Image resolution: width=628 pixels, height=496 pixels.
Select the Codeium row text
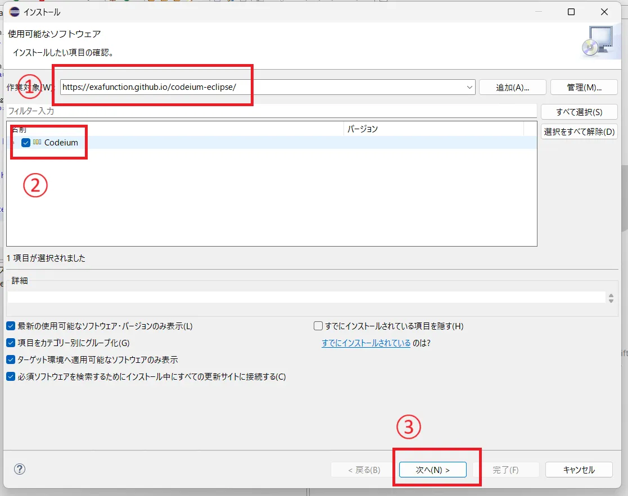point(61,143)
